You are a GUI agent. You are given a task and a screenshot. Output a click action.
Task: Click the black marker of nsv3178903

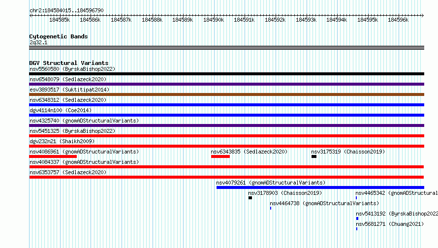pos(250,198)
